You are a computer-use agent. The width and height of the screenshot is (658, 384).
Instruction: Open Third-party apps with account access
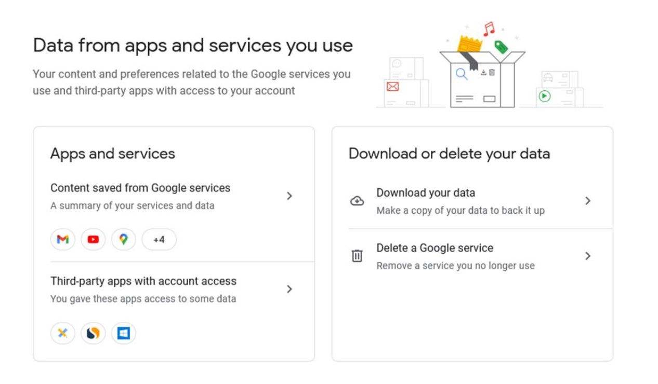pos(143,281)
